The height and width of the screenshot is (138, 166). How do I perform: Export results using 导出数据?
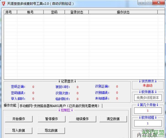[51, 130]
